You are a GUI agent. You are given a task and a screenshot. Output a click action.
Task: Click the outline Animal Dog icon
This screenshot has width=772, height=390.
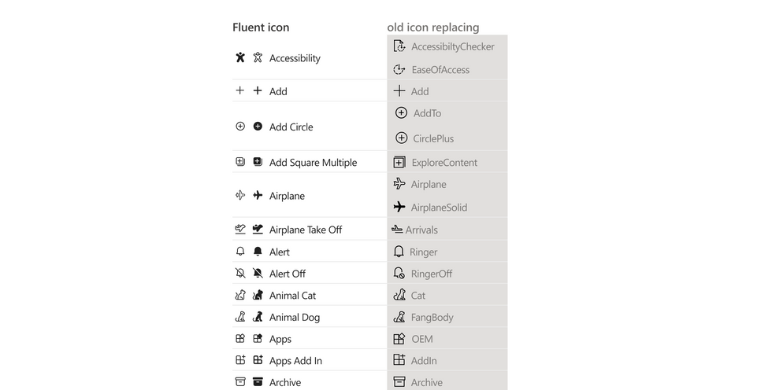(x=240, y=317)
